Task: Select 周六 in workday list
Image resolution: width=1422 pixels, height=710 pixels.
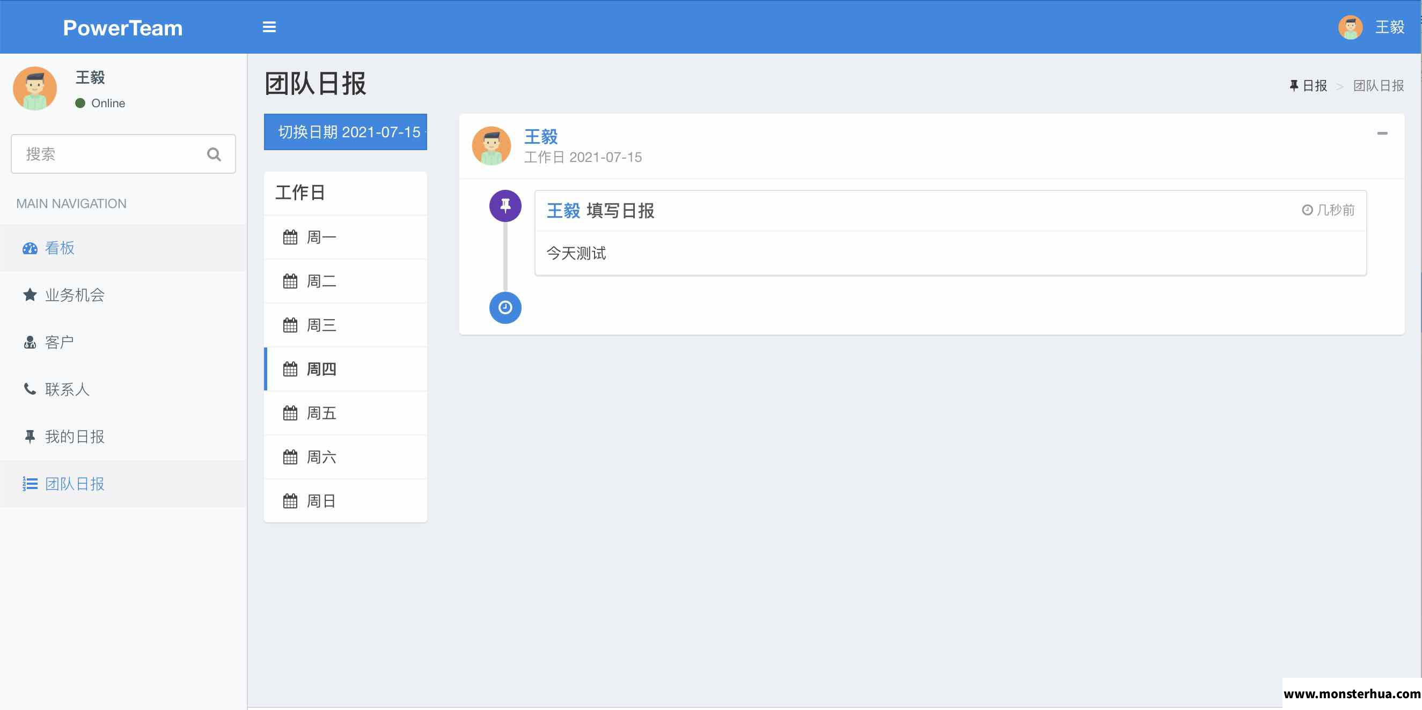Action: [x=346, y=457]
